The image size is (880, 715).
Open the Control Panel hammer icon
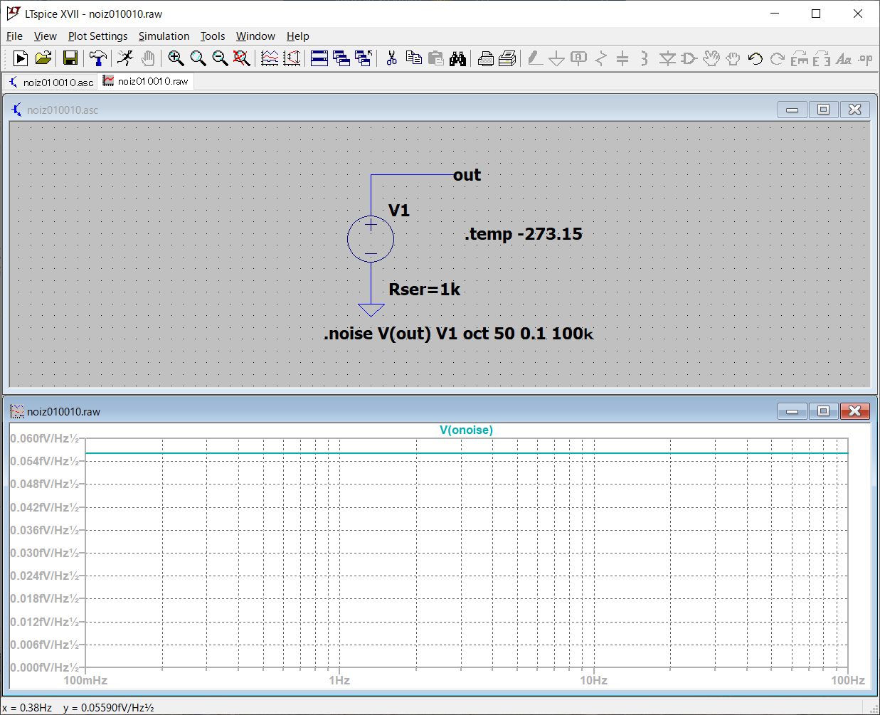[98, 58]
